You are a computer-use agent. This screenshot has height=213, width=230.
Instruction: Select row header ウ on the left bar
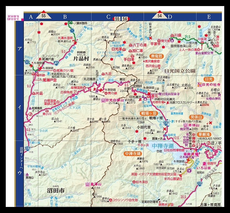click(x=19, y=173)
